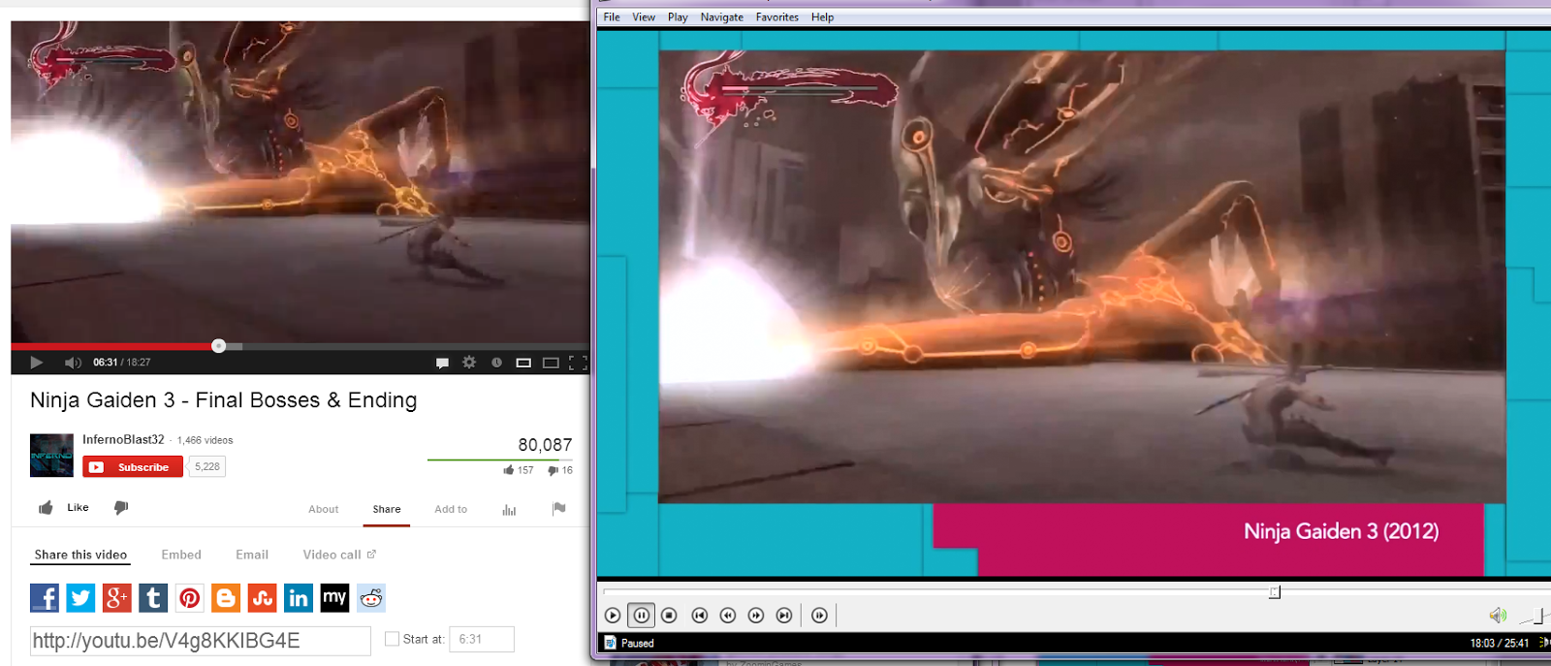Select the Share tab

coord(387,509)
